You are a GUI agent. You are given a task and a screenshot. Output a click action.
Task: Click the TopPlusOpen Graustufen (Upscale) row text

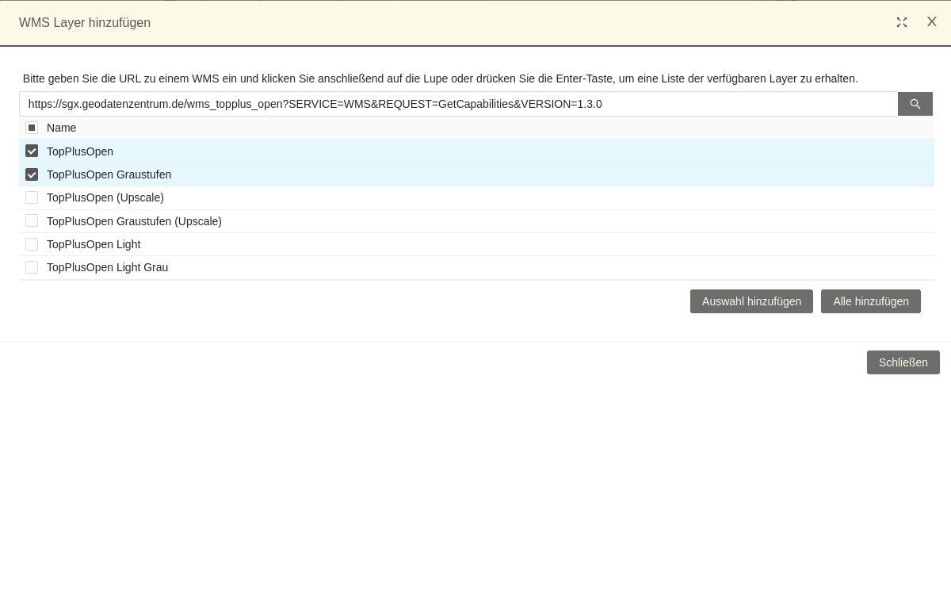134,221
